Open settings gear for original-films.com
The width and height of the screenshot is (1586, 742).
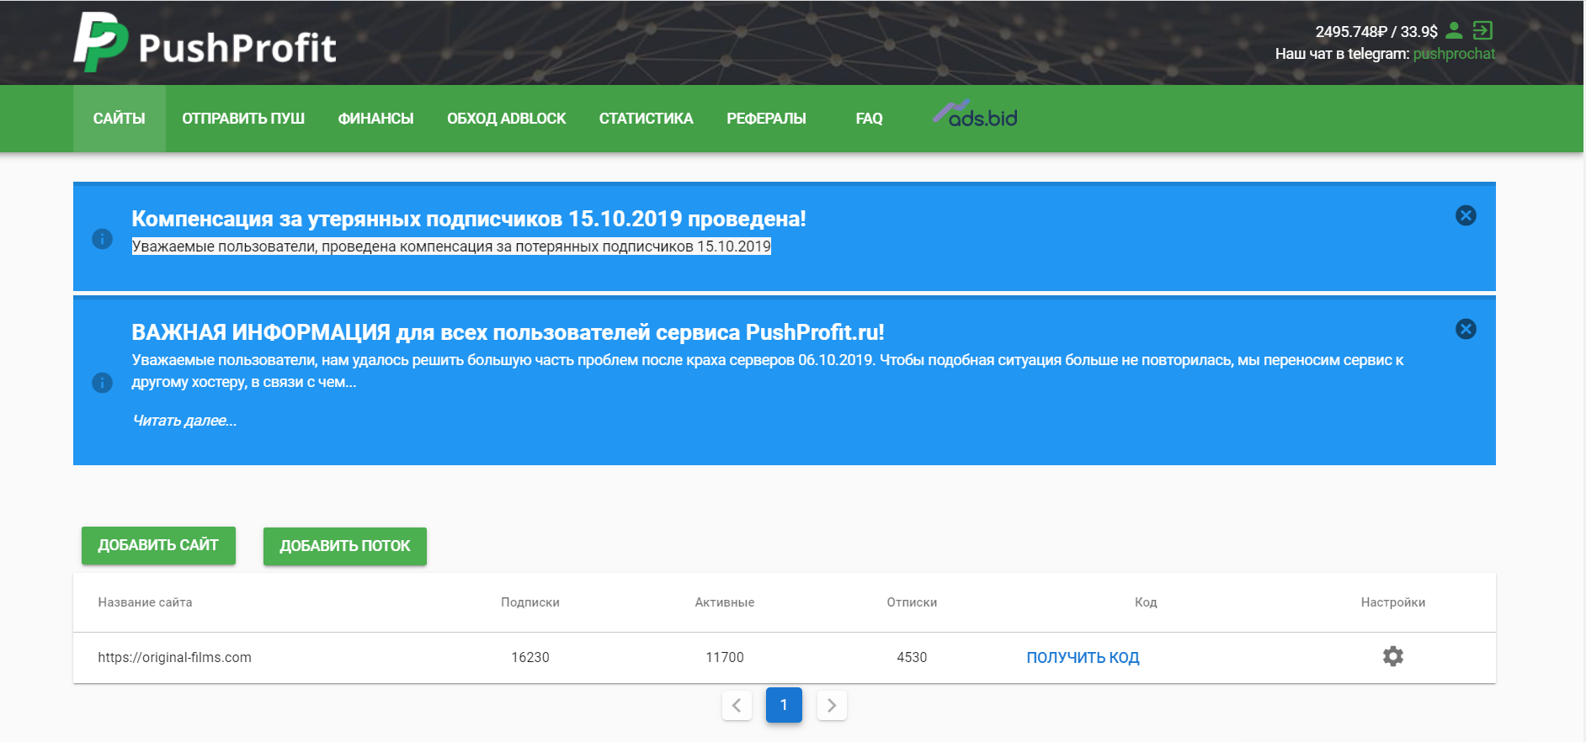point(1393,656)
